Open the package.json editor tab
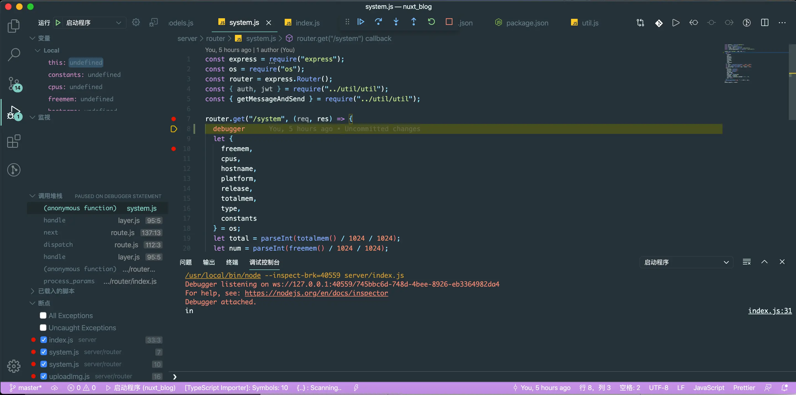The height and width of the screenshot is (395, 796). click(527, 23)
